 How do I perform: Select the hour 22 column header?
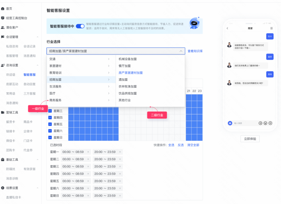pyautogui.click(x=194, y=91)
